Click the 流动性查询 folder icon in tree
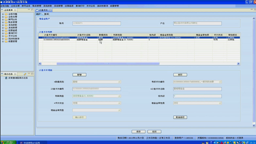 coord(6,39)
